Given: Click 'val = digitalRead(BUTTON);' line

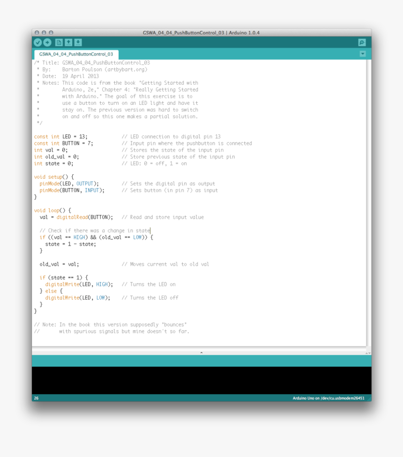Looking at the screenshot, I should (x=76, y=217).
